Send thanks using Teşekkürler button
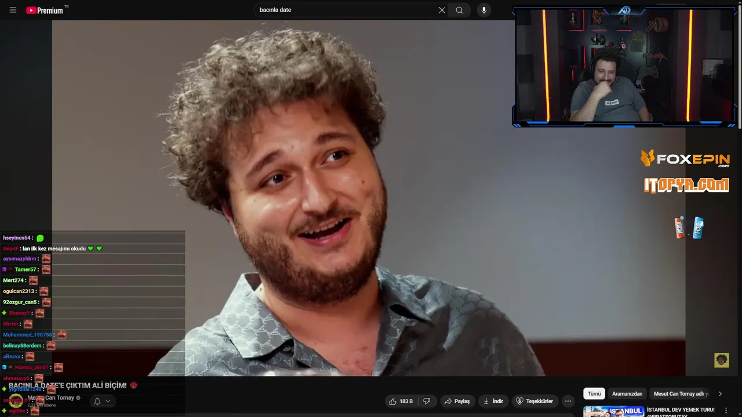Image resolution: width=742 pixels, height=417 pixels. pos(534,401)
